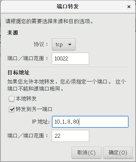This screenshot has width=136, height=162.
Task: Open the 协议 dropdown showing tcp
Action: pos(64,44)
